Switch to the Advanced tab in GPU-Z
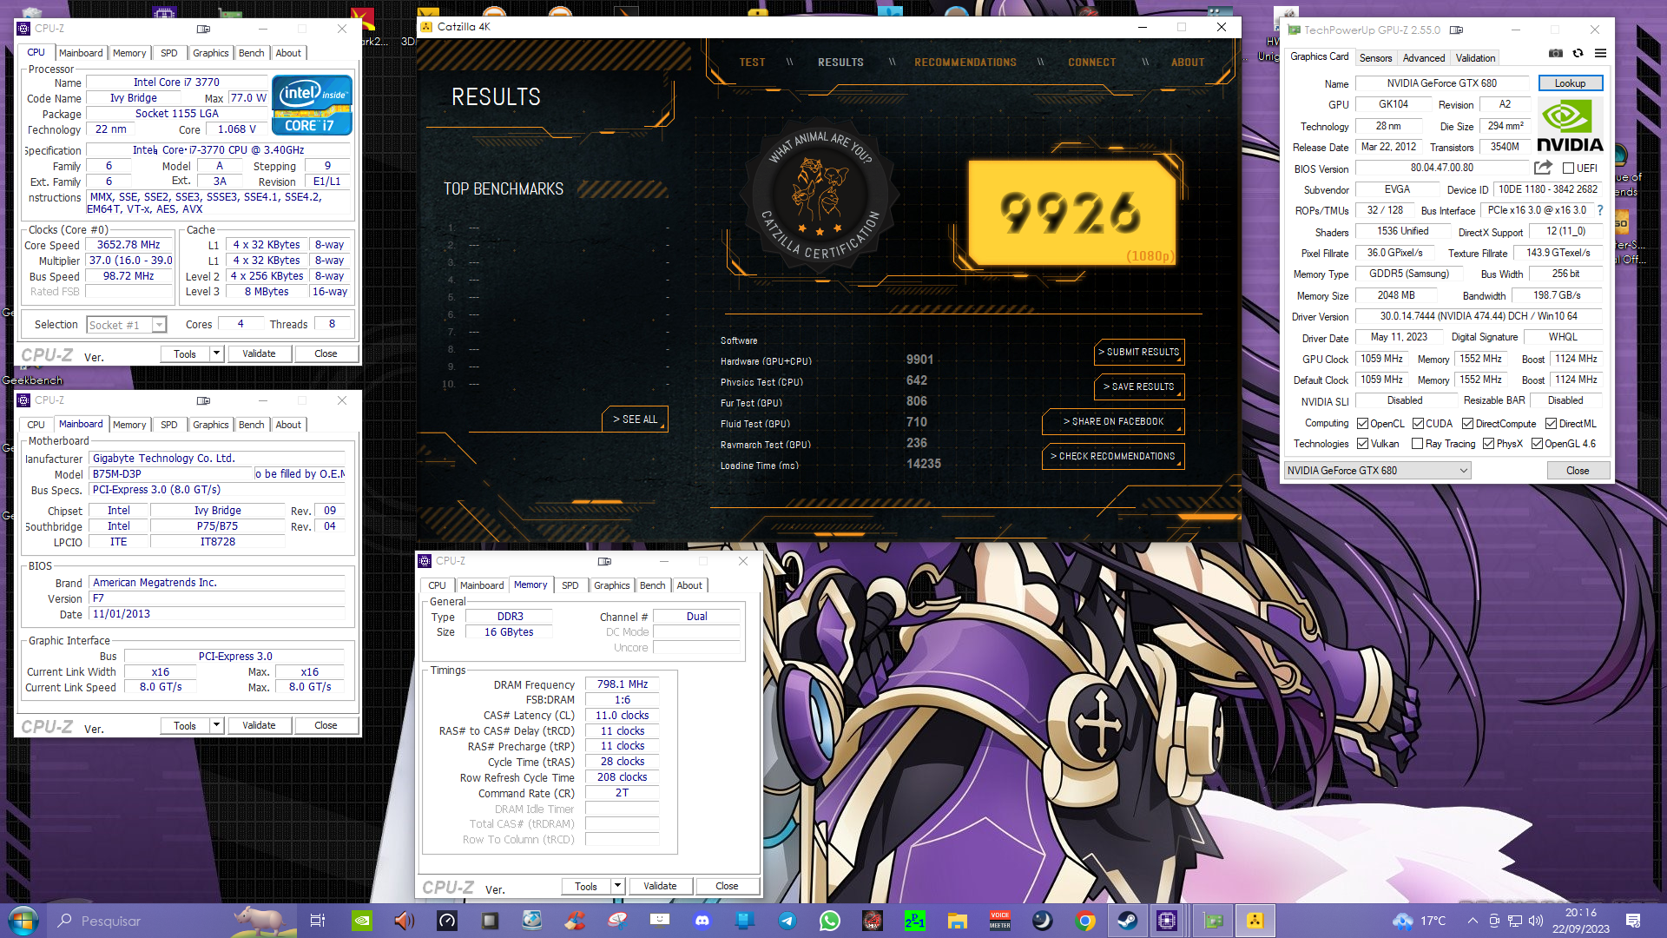1667x938 pixels. point(1424,58)
